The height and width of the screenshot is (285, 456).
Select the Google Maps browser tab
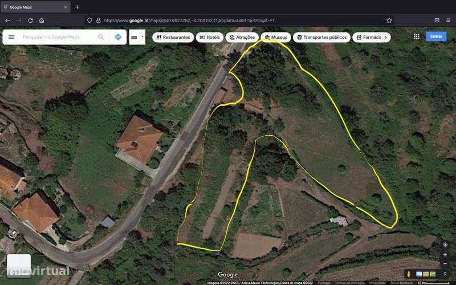pos(35,7)
